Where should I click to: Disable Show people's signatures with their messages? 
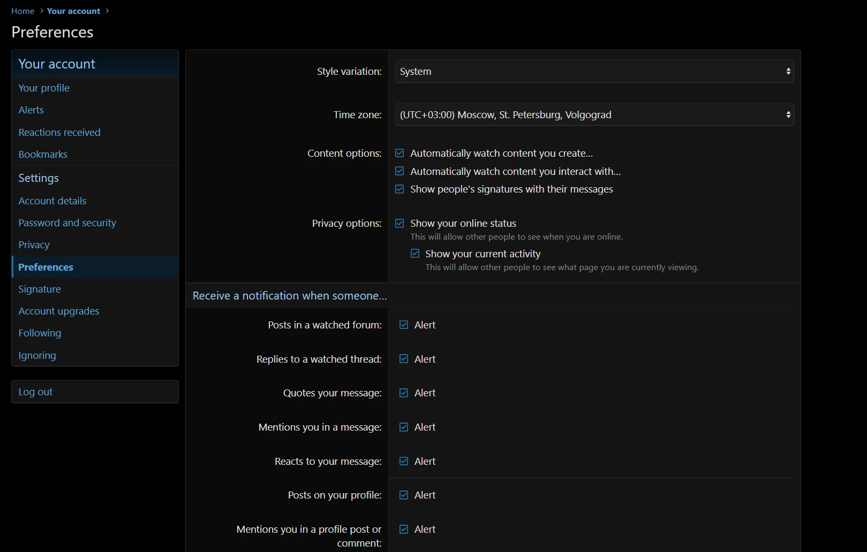click(399, 189)
